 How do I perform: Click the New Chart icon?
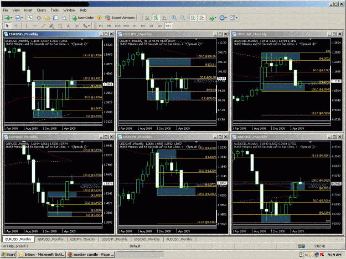pos(8,18)
